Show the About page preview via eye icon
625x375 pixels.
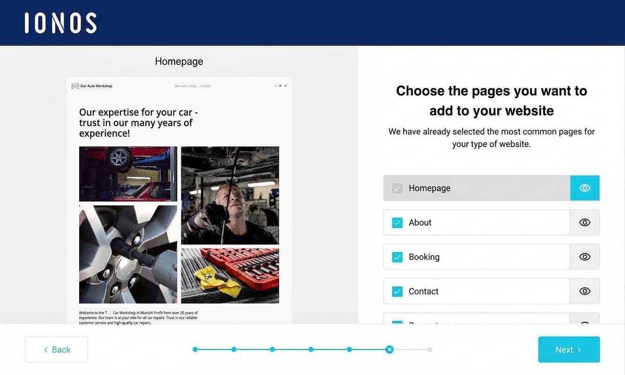(584, 223)
